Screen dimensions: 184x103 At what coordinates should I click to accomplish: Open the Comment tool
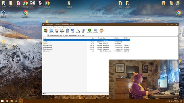pos(96,31)
